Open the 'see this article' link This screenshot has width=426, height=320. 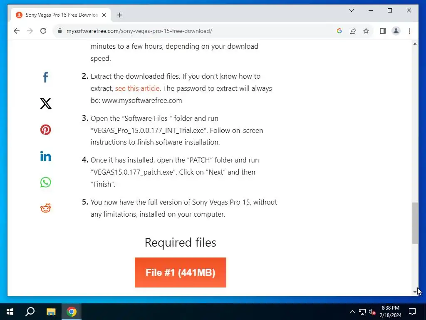(137, 88)
